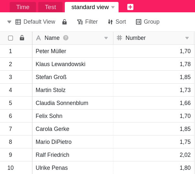Click the text type icon of Name column
Viewport: 195px width, 174px height.
pos(39,38)
